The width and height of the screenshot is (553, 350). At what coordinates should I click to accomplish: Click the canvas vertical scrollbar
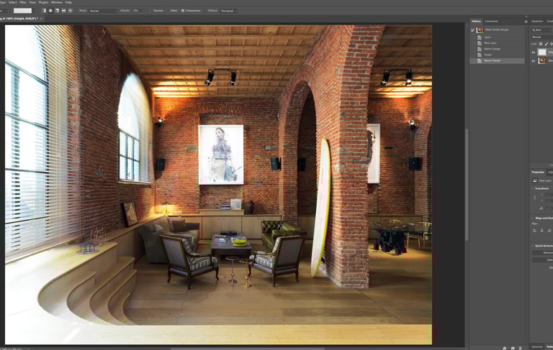click(467, 185)
